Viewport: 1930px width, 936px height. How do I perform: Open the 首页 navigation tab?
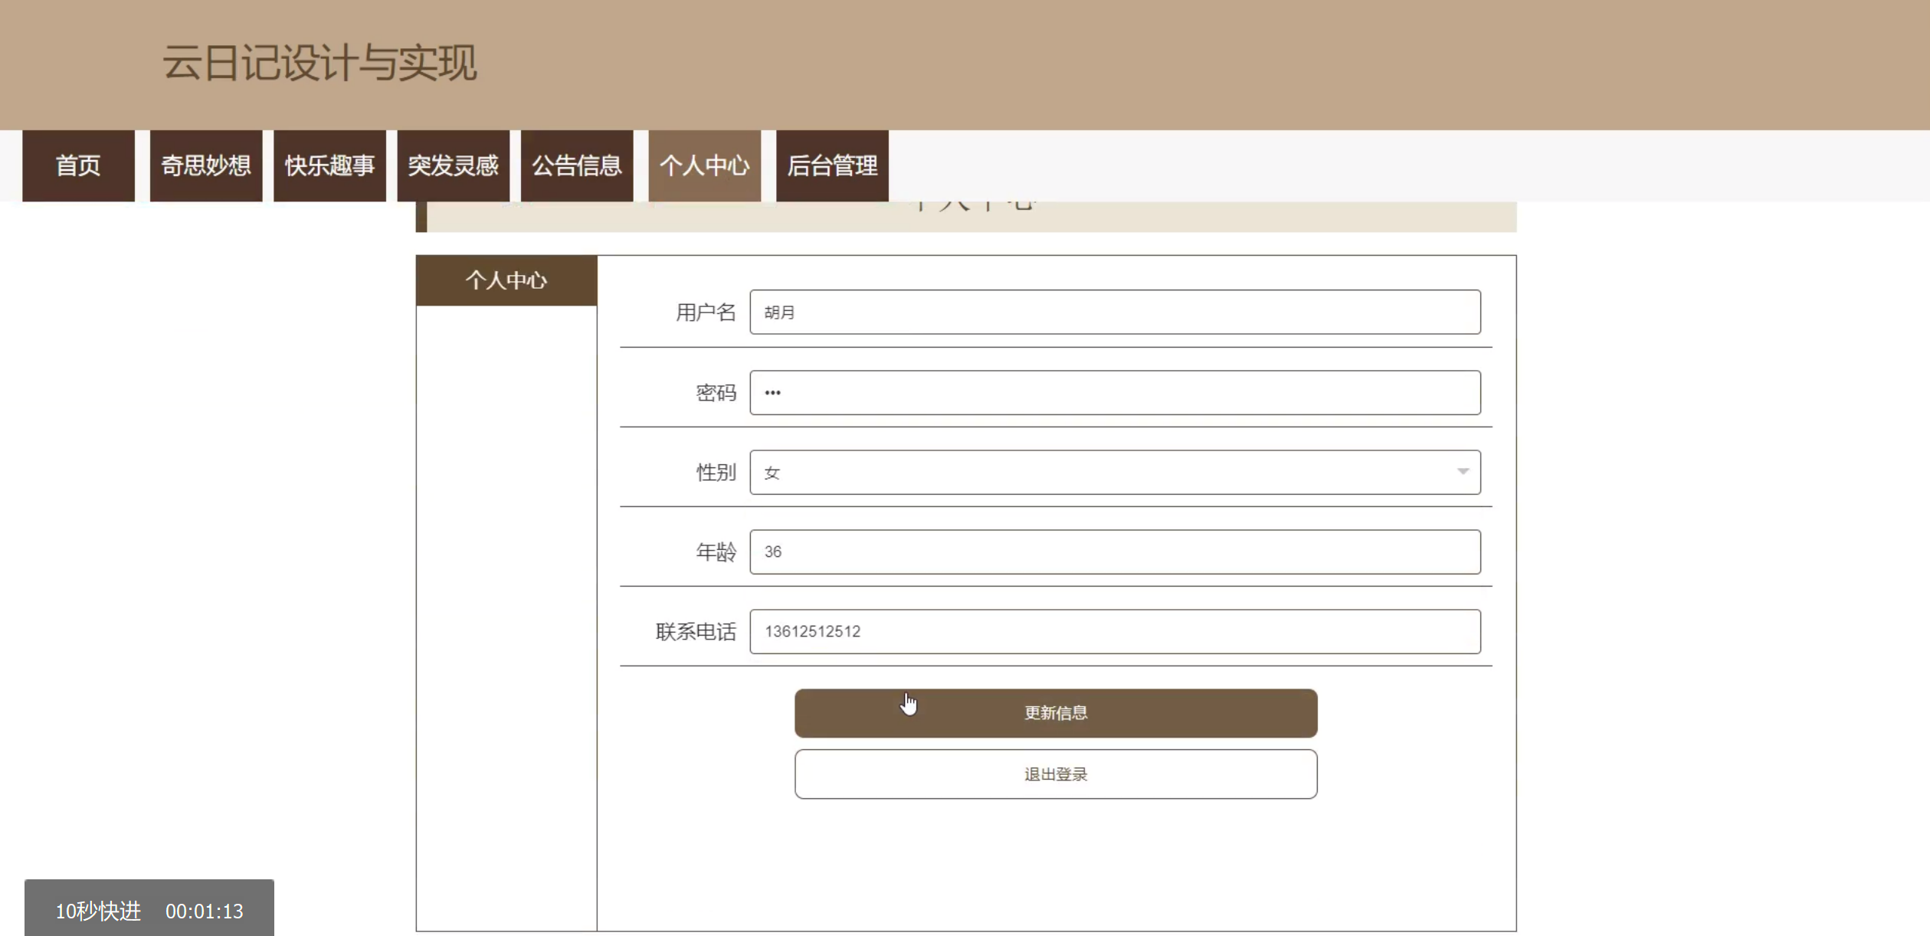78,165
